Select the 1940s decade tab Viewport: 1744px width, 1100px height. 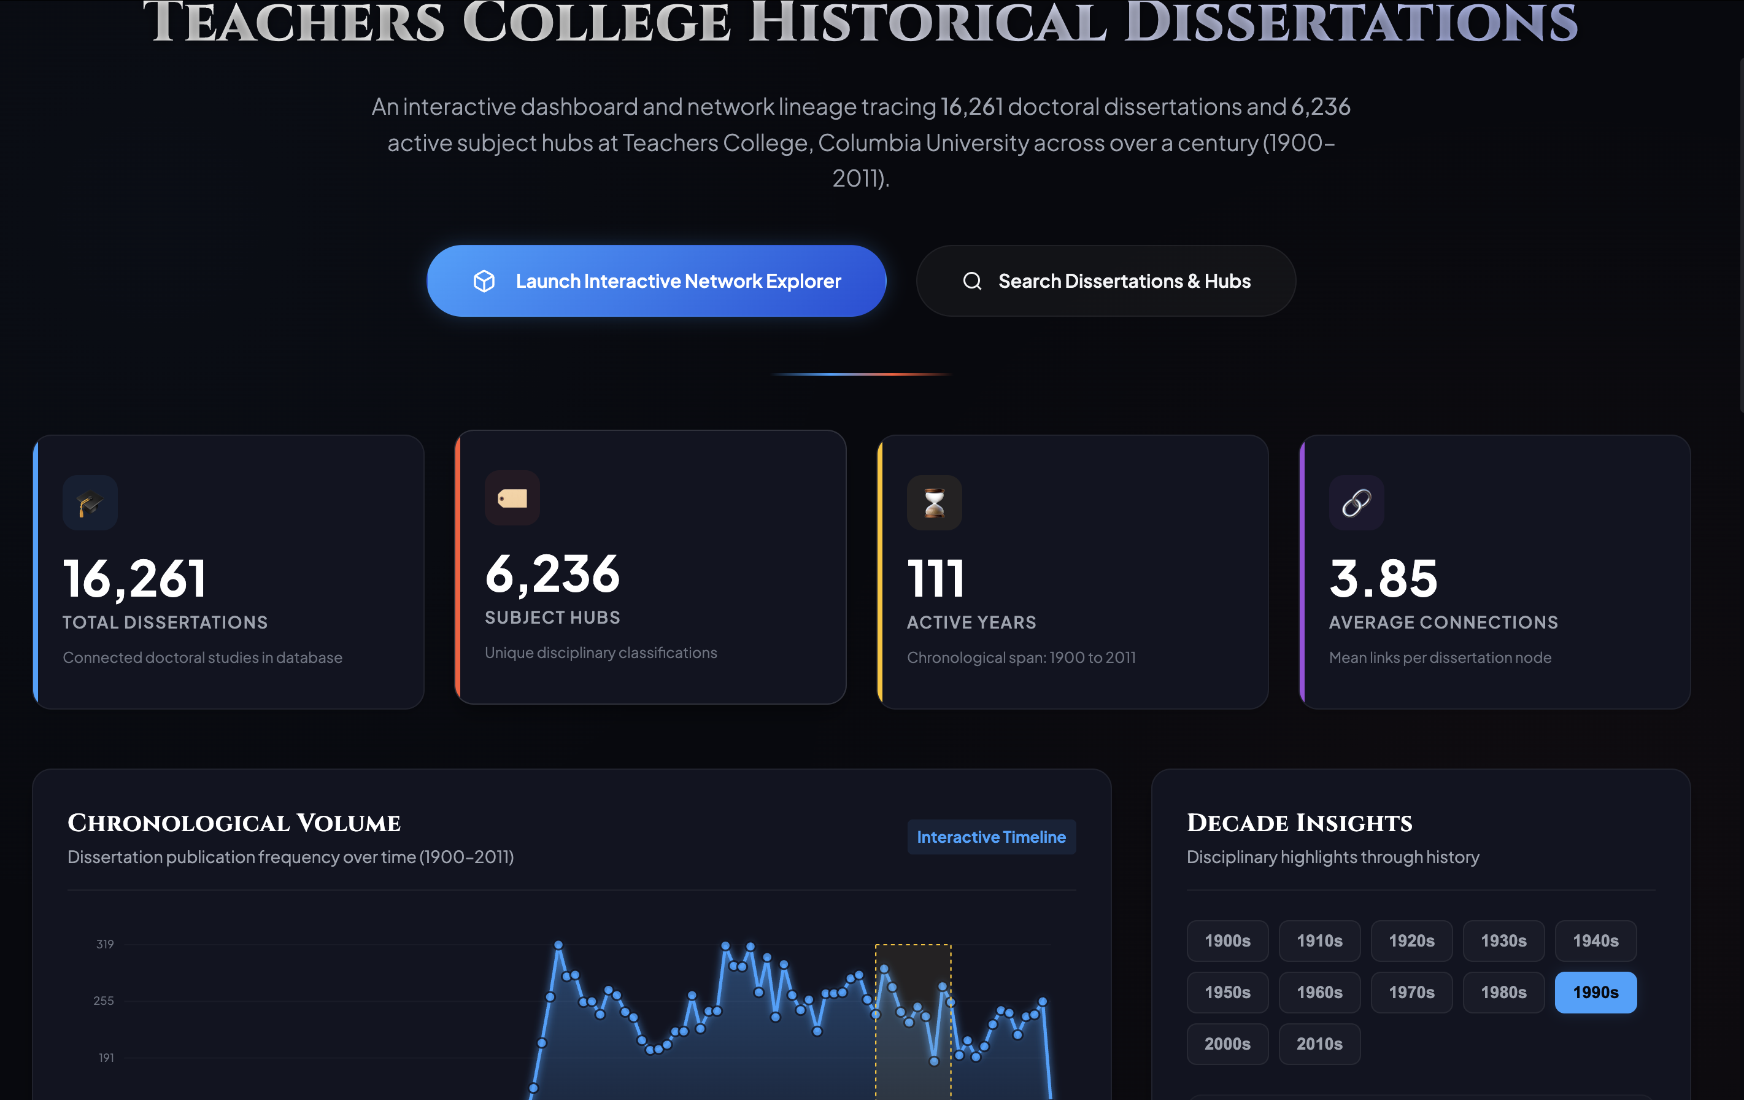click(x=1595, y=940)
